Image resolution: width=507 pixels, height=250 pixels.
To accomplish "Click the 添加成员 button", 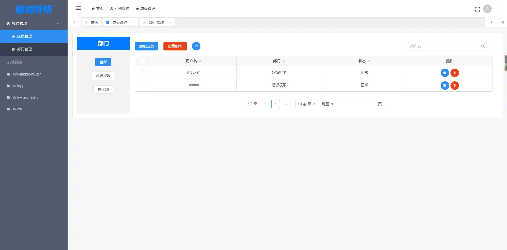I will (147, 46).
